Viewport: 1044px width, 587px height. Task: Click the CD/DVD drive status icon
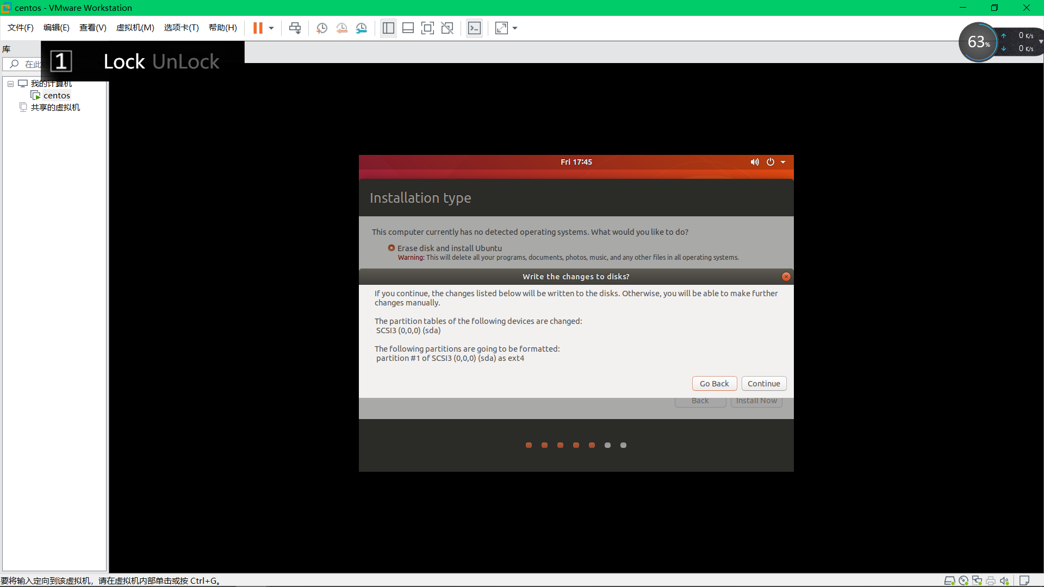[x=964, y=580]
